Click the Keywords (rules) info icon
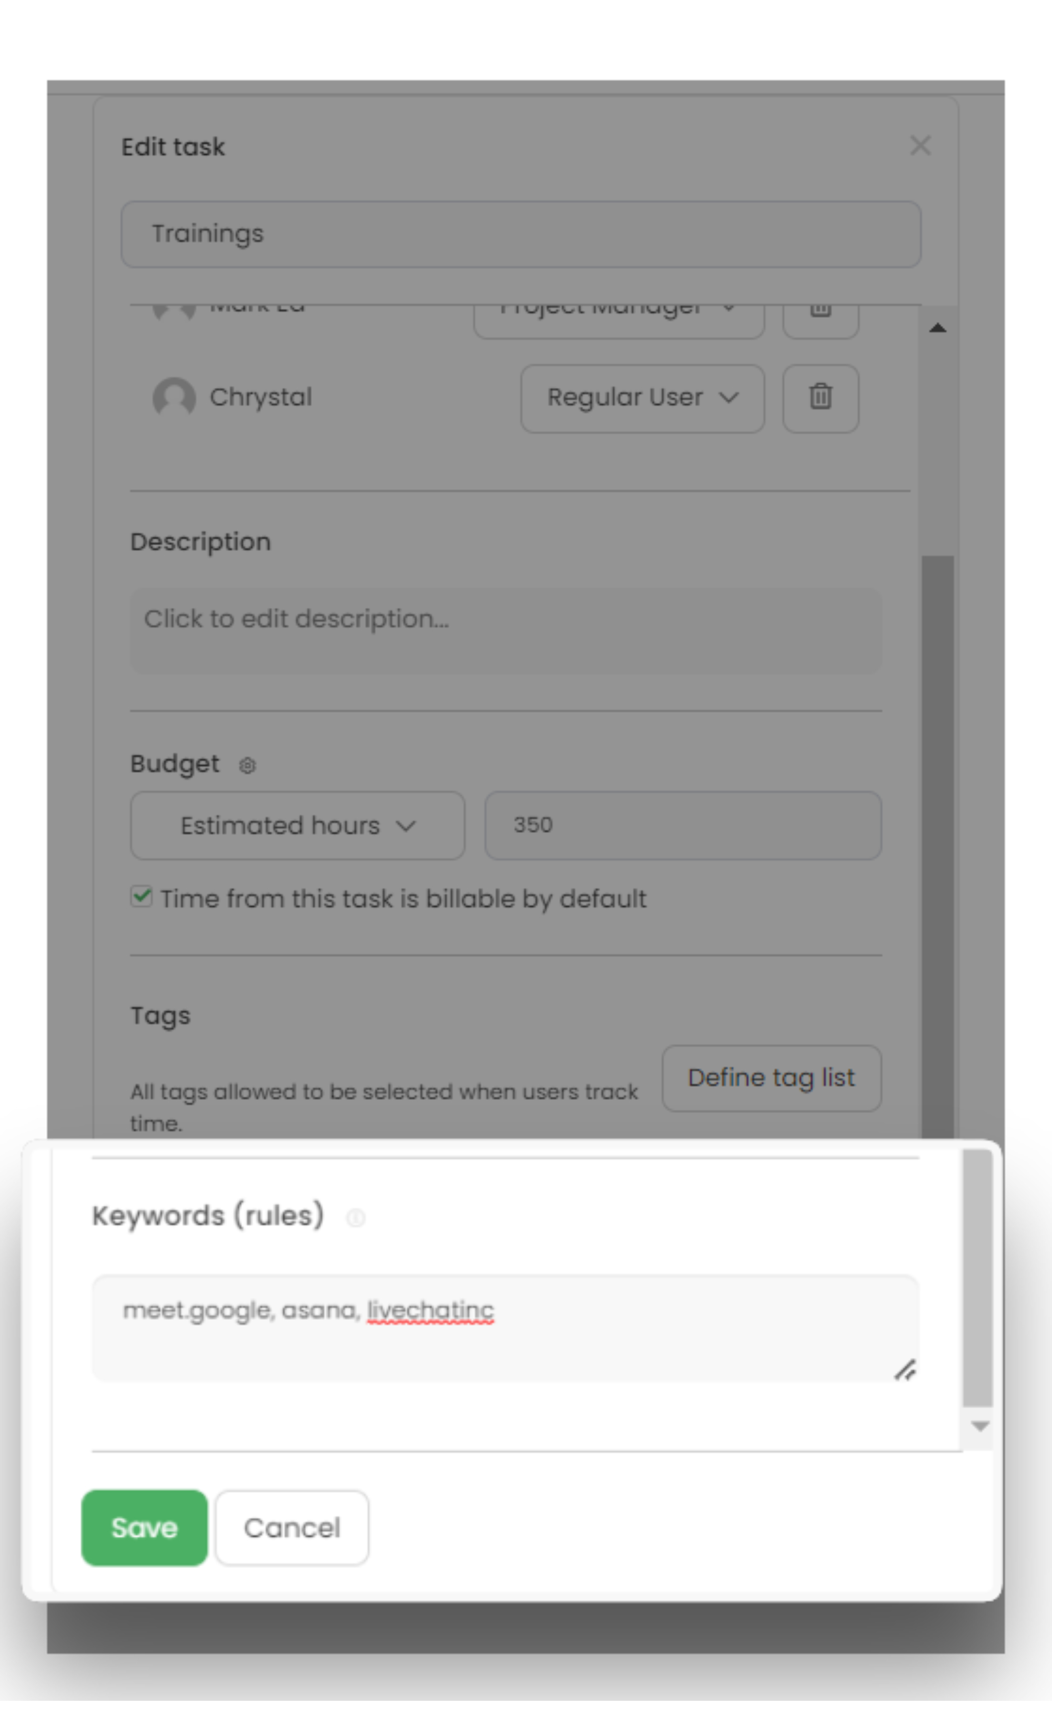This screenshot has height=1734, width=1052. [x=356, y=1217]
